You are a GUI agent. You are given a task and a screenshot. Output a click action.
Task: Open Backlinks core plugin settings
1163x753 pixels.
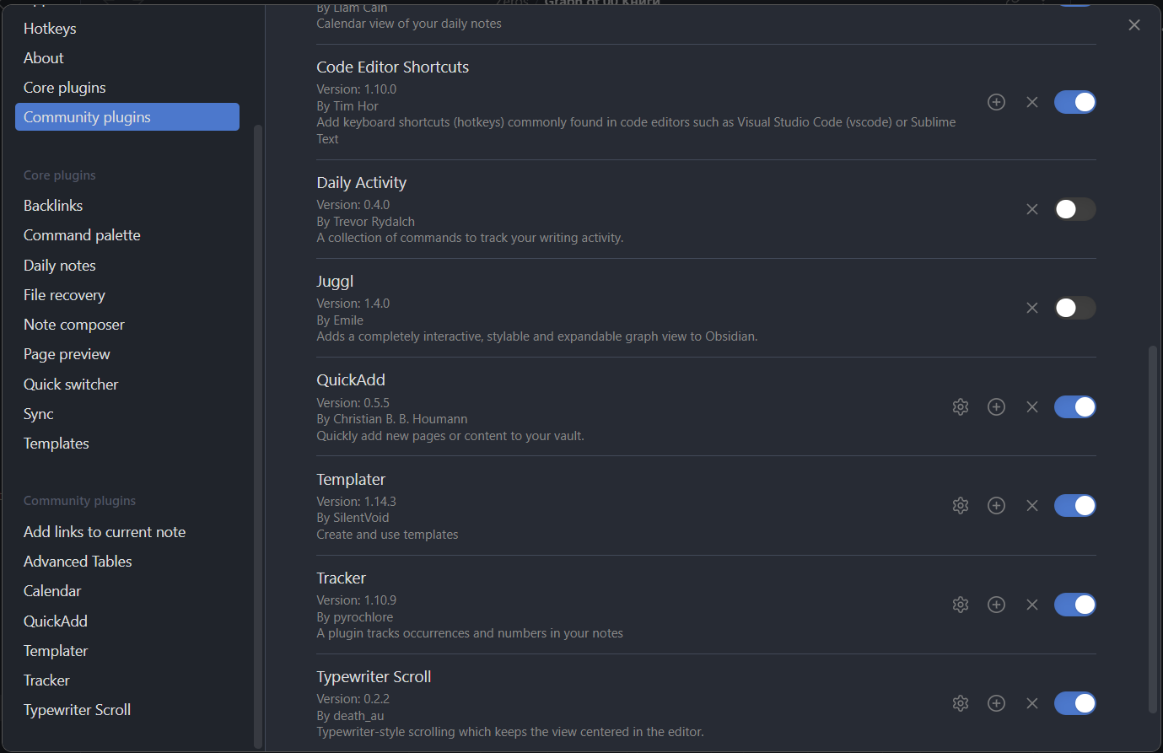coord(127,206)
